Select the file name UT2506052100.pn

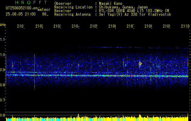[x=22, y=8]
